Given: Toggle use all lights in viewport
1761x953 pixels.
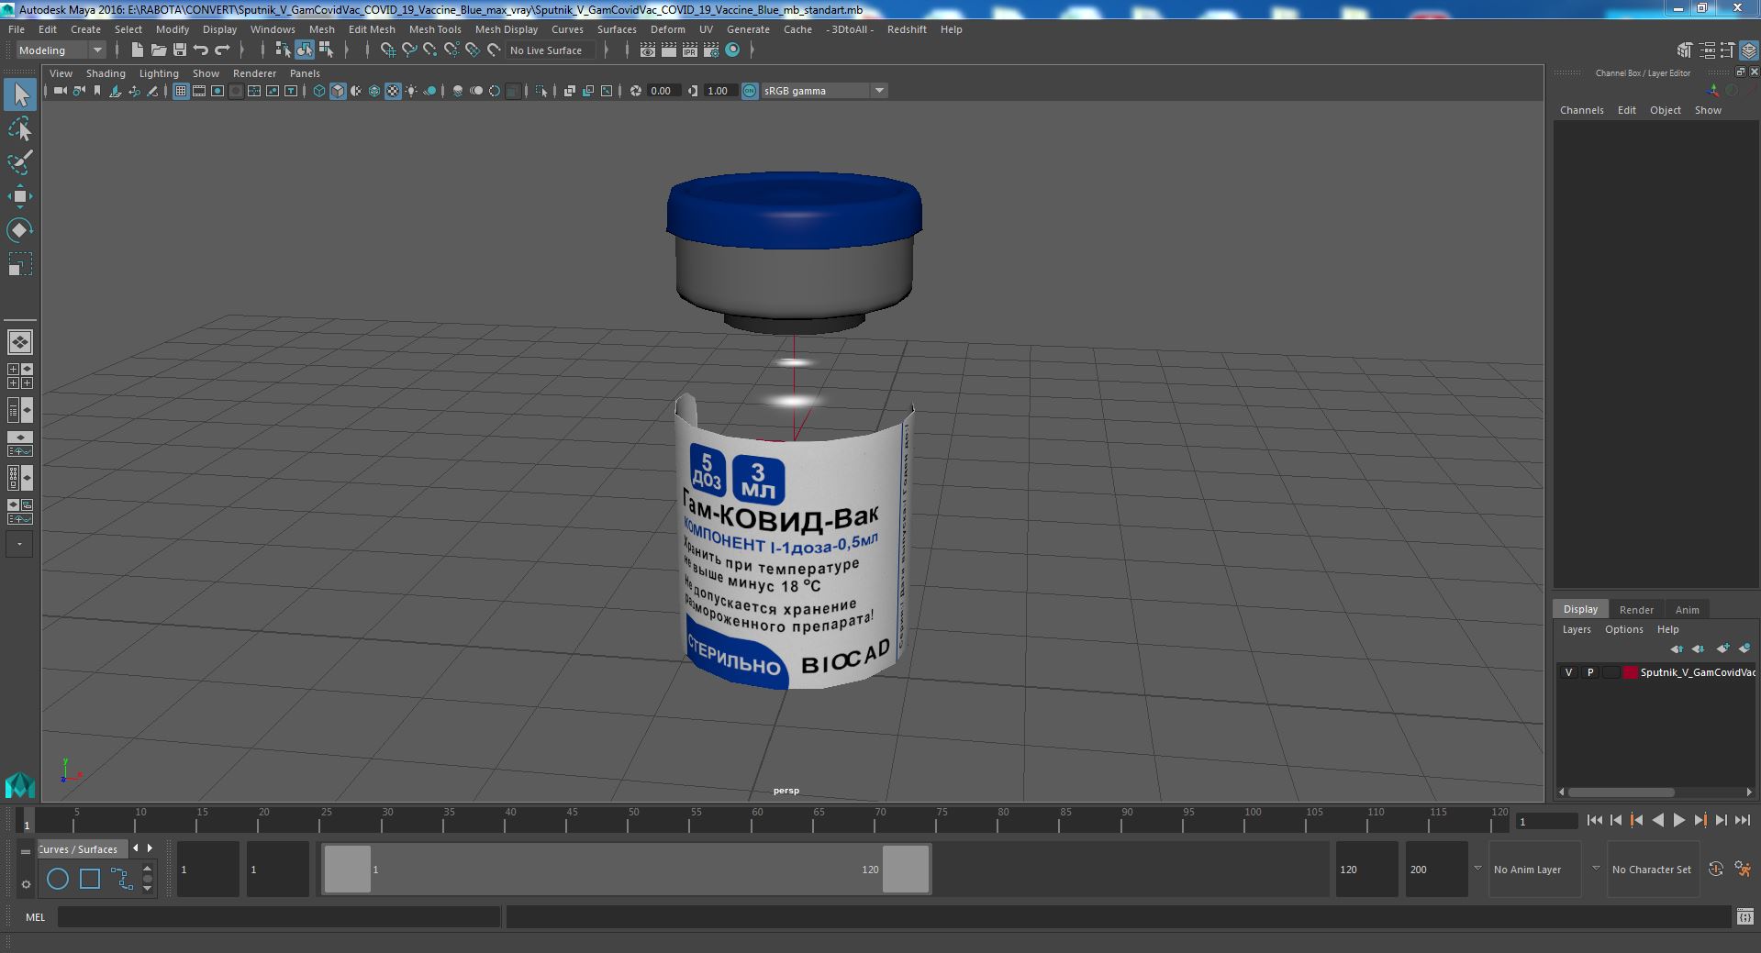Looking at the screenshot, I should coord(411,91).
